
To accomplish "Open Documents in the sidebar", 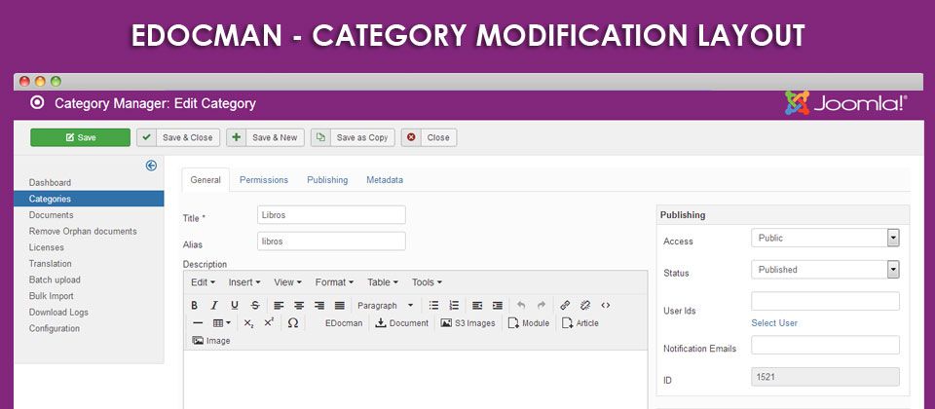I will click(x=52, y=215).
